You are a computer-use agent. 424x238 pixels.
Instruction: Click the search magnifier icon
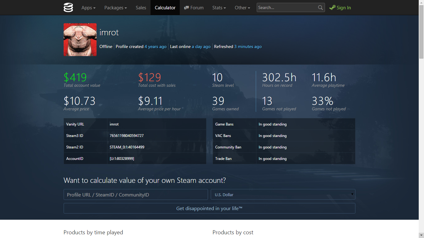tap(321, 8)
